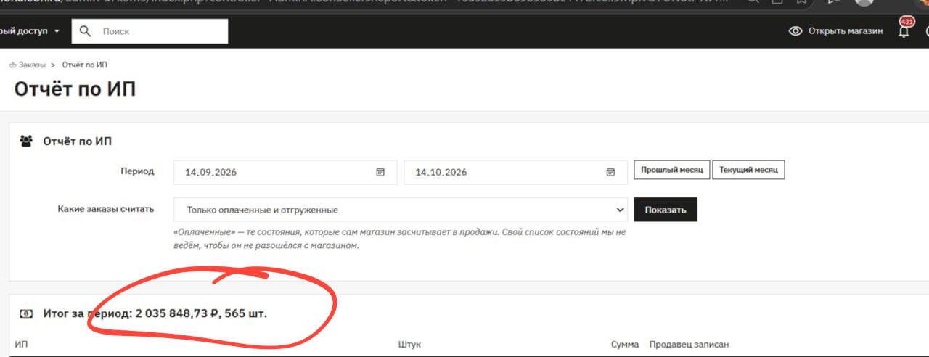The height and width of the screenshot is (357, 929).
Task: Click the end date field 14.10.2026
Action: 516,172
